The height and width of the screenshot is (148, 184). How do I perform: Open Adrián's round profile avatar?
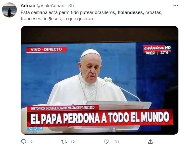pyautogui.click(x=9, y=10)
